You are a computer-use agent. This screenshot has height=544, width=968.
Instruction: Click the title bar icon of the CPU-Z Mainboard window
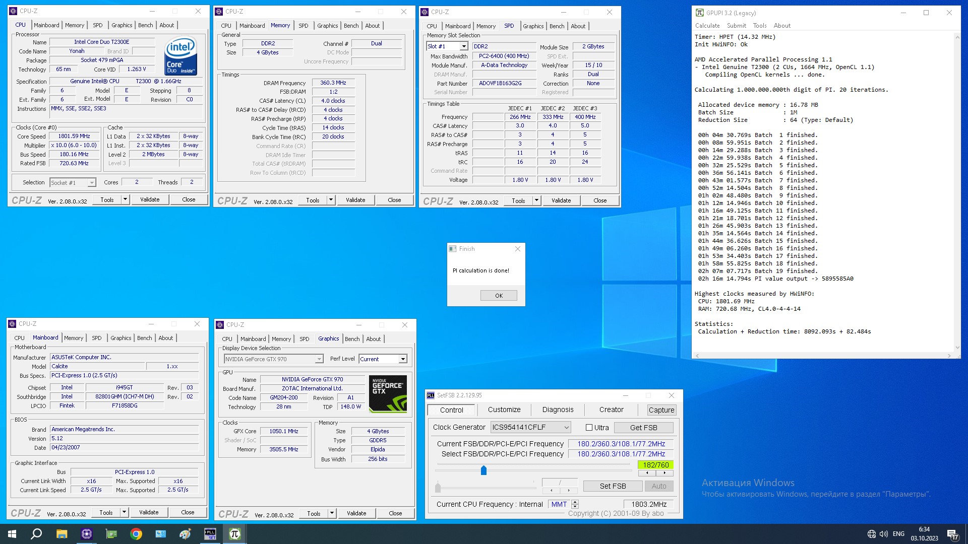12,324
